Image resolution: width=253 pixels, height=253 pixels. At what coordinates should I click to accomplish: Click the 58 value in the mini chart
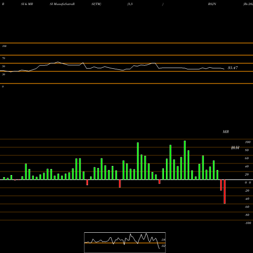pyautogui.click(x=163, y=240)
